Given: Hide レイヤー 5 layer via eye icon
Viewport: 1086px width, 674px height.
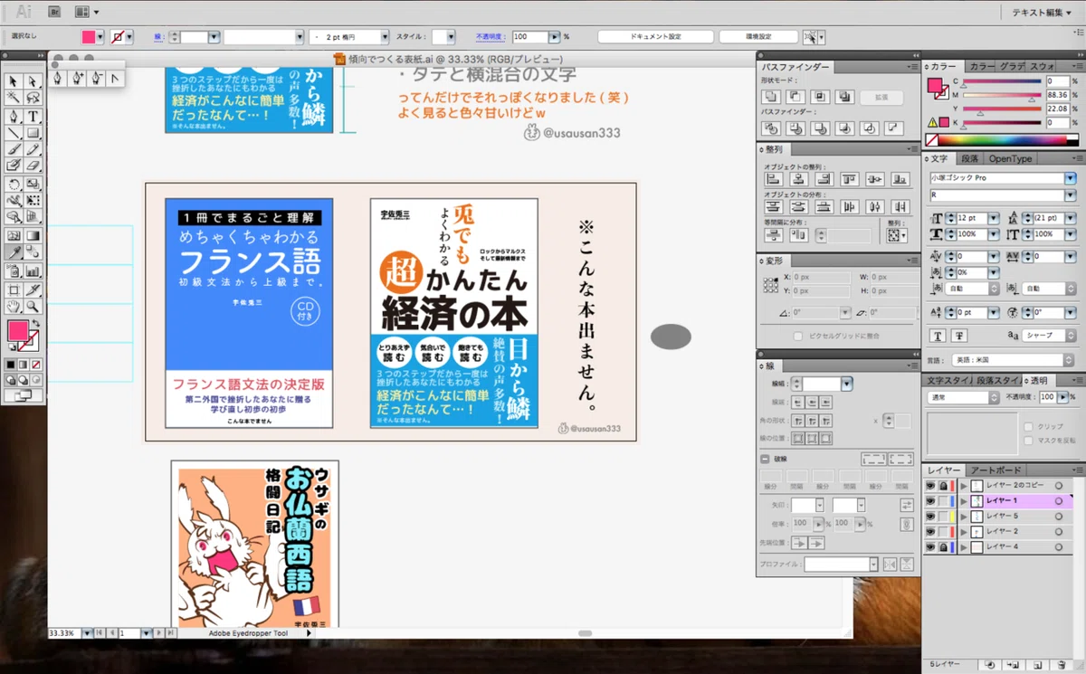Looking at the screenshot, I should (x=930, y=517).
